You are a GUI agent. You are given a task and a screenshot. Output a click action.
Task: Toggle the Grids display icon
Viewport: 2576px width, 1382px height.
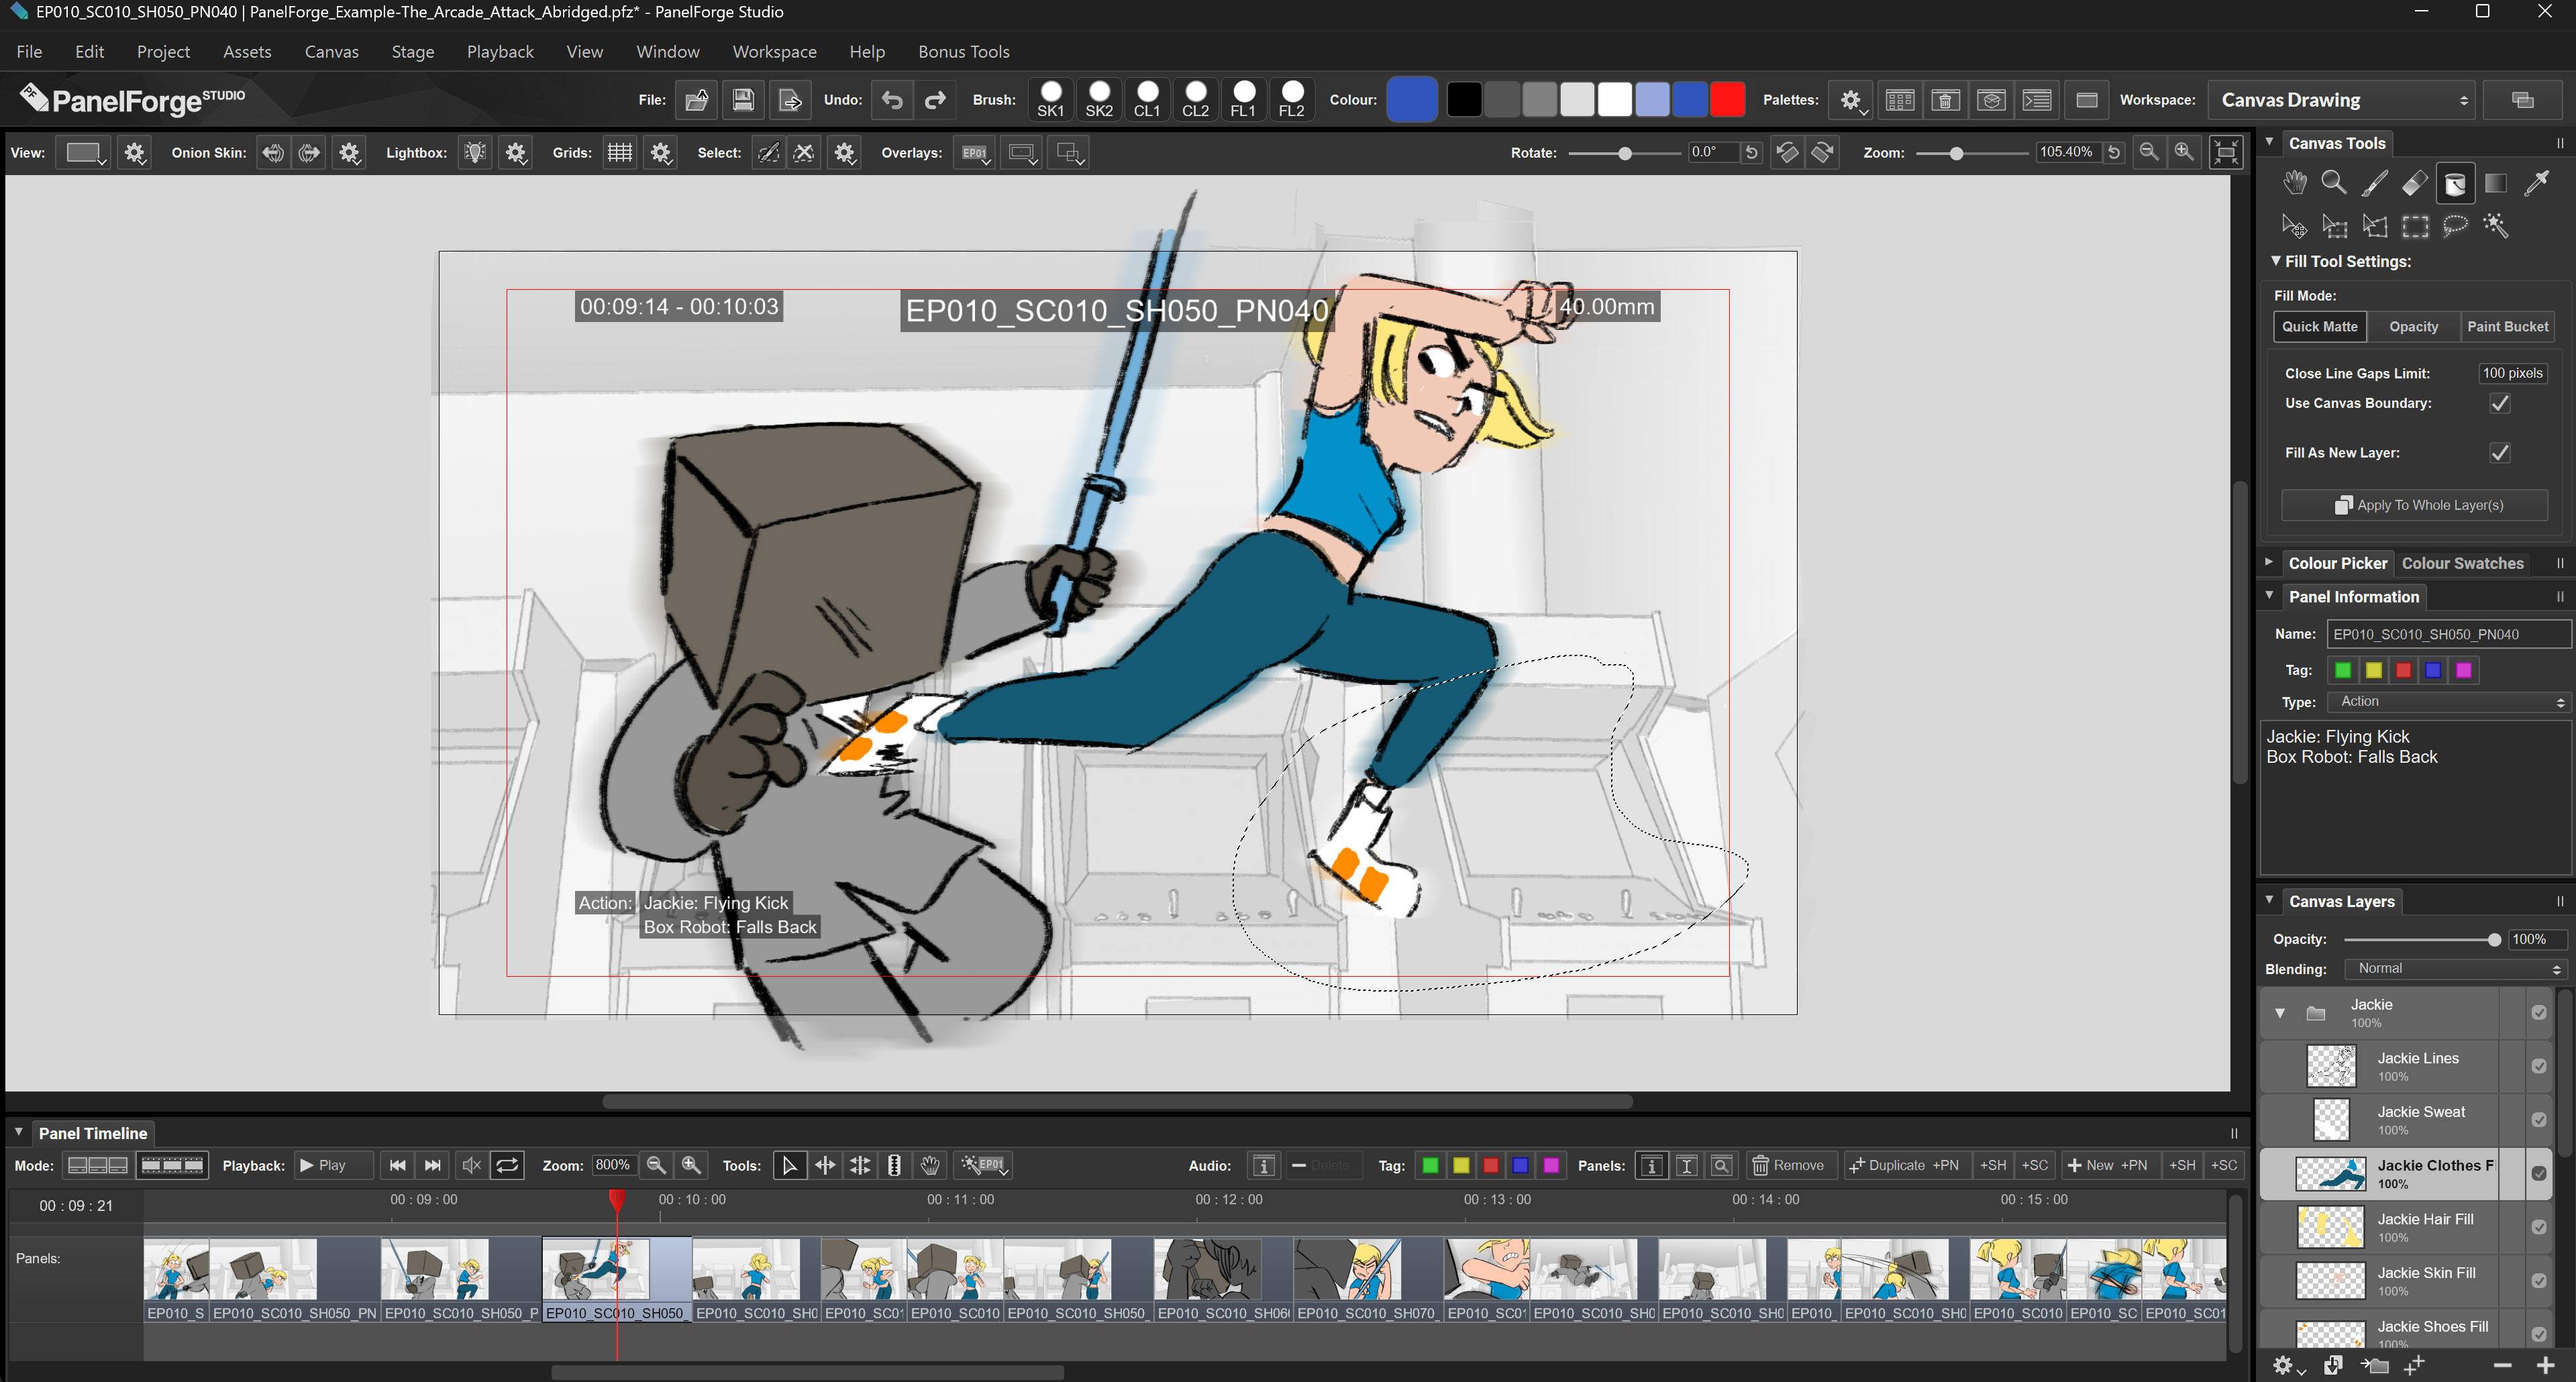[x=620, y=153]
